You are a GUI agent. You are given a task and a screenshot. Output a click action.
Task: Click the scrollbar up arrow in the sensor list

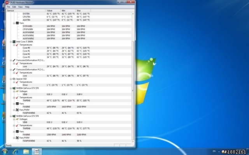point(133,14)
